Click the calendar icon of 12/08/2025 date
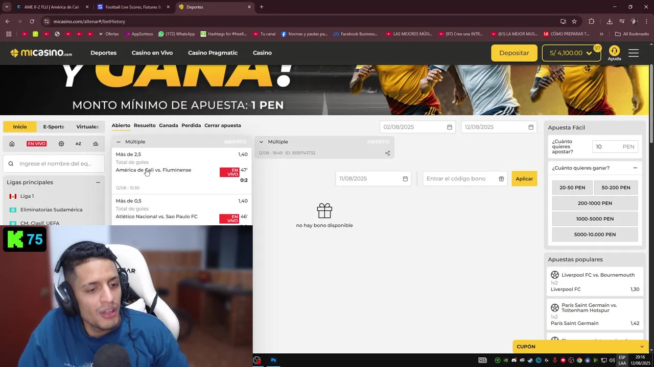The image size is (654, 367). pos(531,127)
